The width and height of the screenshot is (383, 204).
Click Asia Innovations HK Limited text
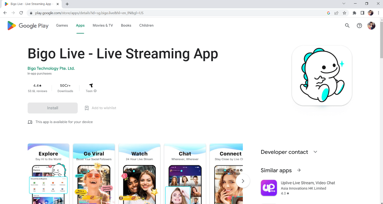[303, 188]
